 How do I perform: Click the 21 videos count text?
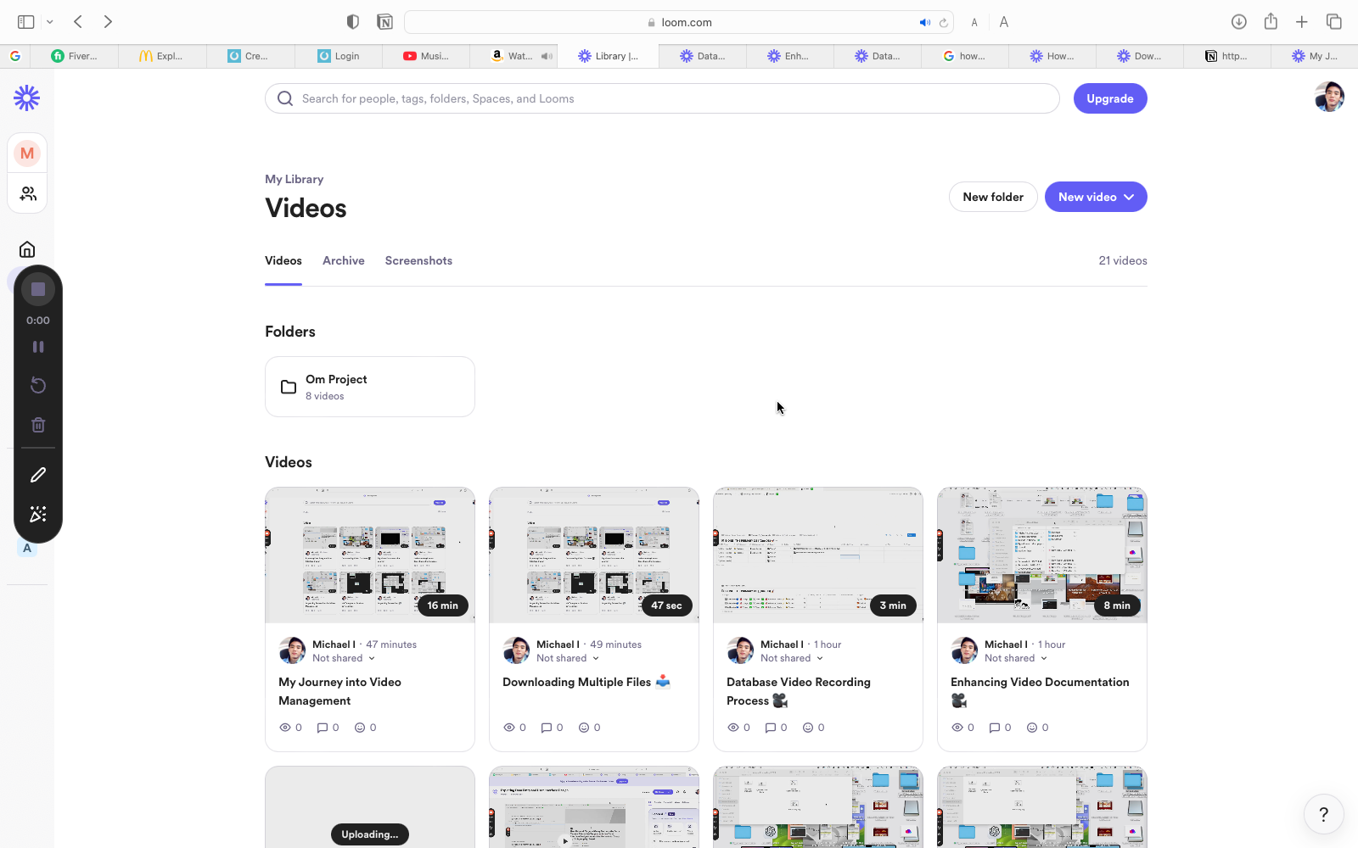pos(1123,260)
